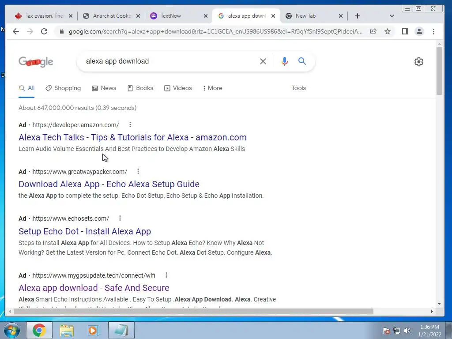Open Download Alexa App Echo Setup Guide link

tap(109, 184)
